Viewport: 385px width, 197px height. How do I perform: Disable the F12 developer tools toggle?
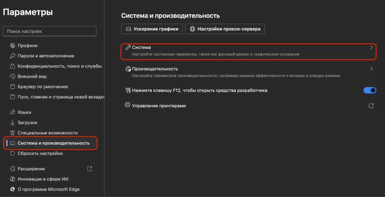coord(370,90)
